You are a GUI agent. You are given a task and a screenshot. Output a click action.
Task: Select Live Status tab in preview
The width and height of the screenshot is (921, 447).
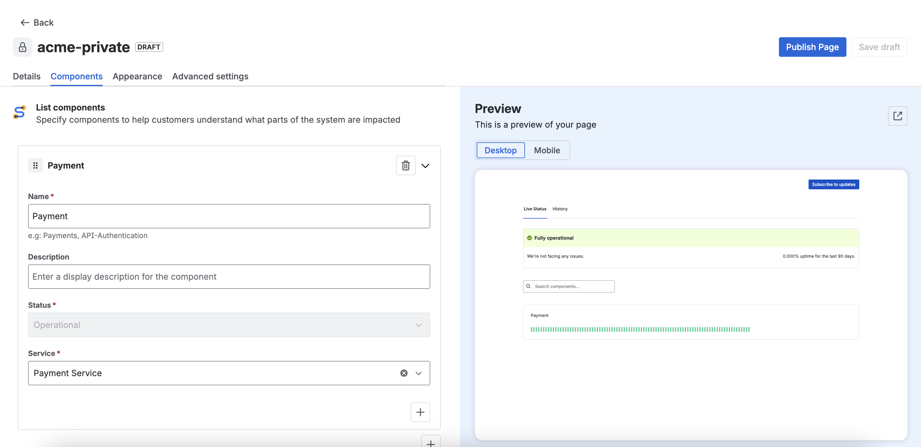(534, 209)
